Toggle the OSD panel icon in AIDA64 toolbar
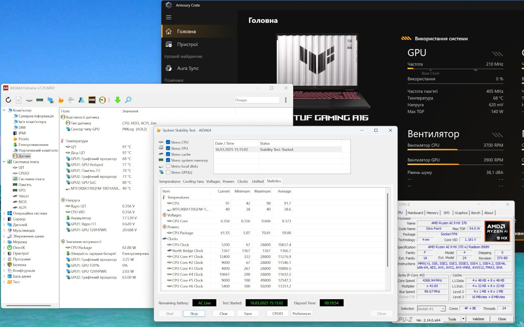This screenshot has width=524, height=327. pyautogui.click(x=92, y=100)
